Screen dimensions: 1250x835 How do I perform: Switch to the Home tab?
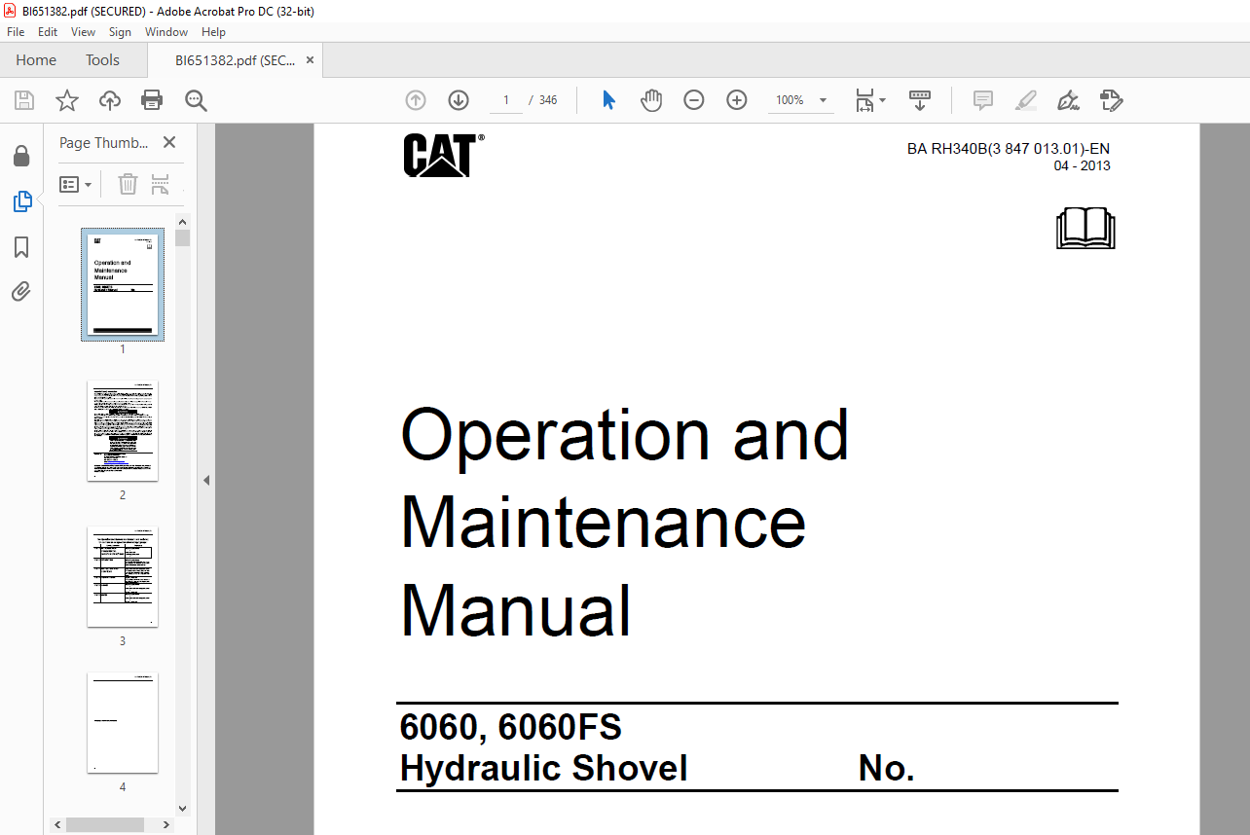(36, 60)
